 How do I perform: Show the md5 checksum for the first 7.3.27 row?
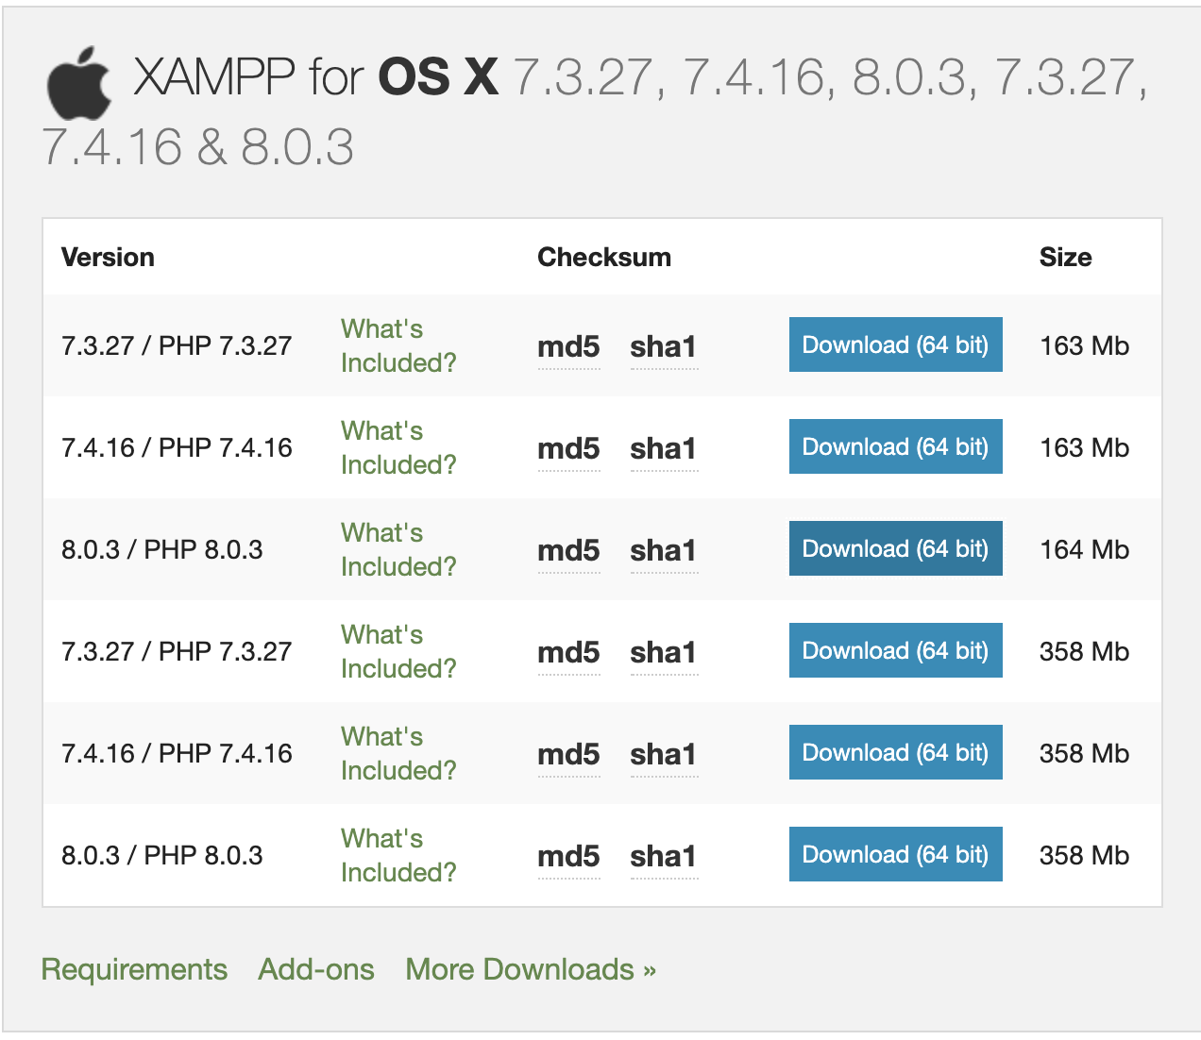568,346
